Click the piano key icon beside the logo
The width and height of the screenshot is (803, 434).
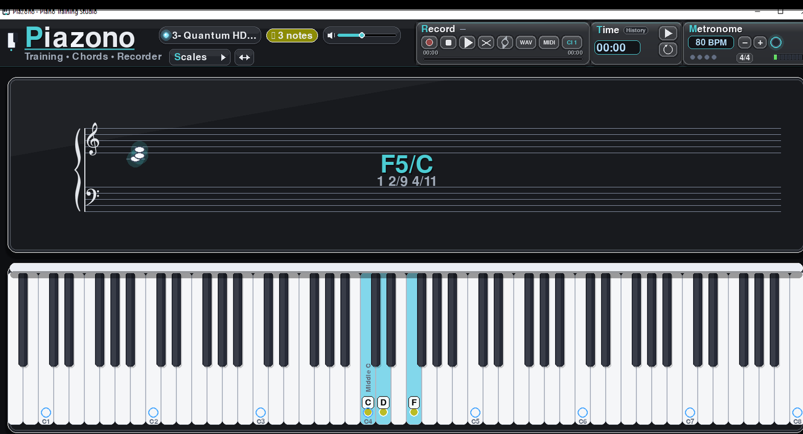click(x=12, y=42)
